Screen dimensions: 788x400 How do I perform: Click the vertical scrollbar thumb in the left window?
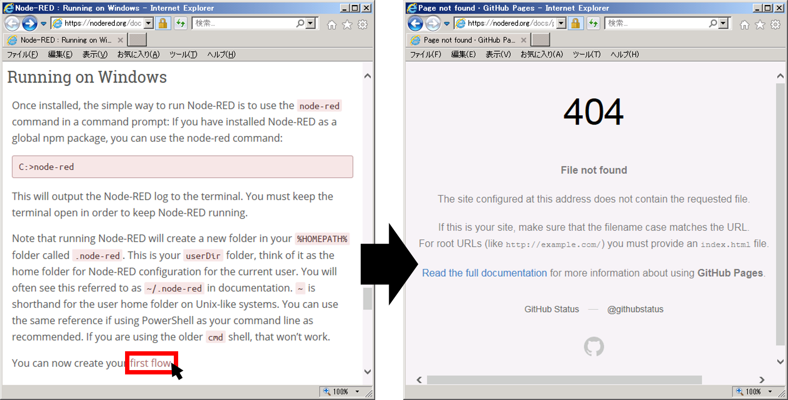click(x=367, y=298)
